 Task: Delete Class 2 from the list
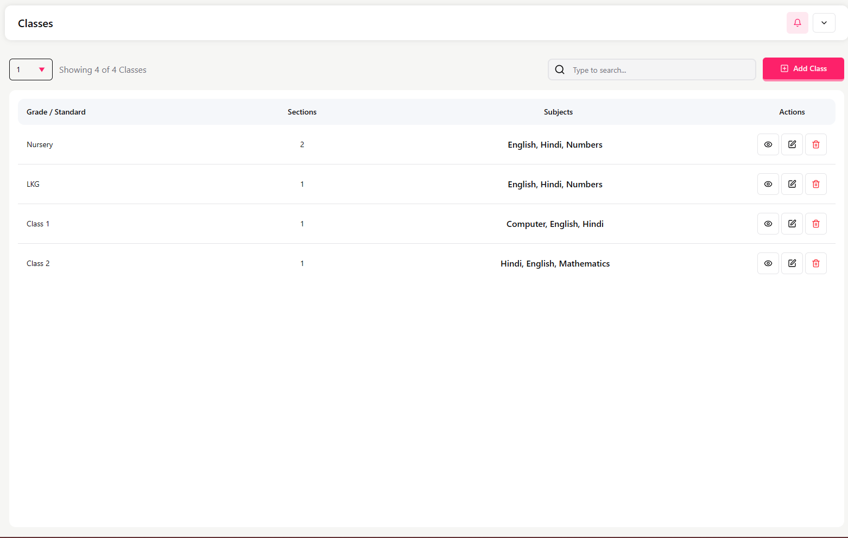coord(815,263)
